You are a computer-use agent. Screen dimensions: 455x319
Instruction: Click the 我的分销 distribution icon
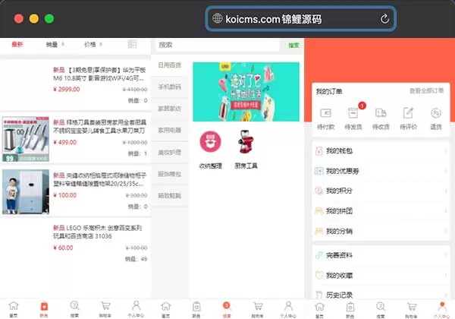pyautogui.click(x=319, y=231)
